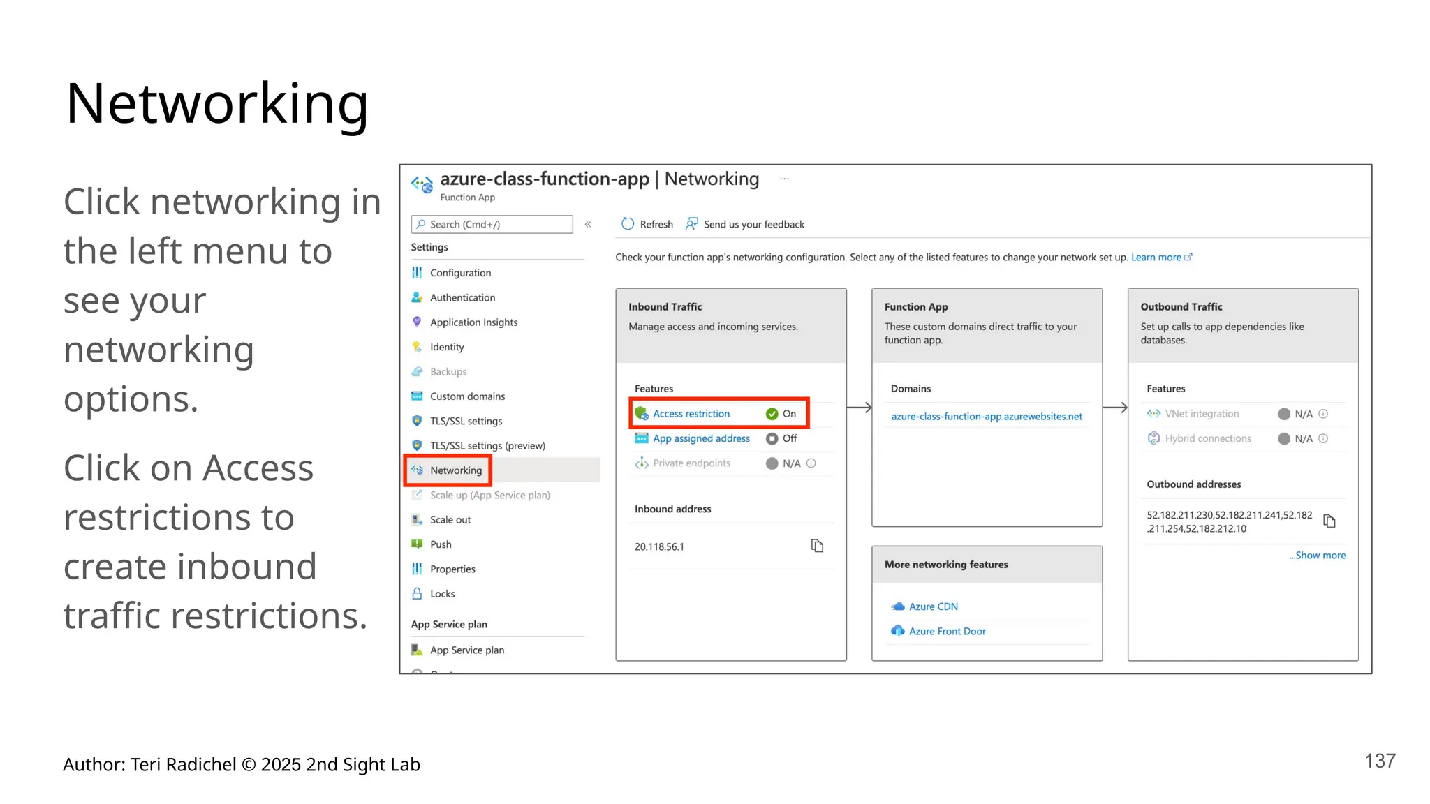Click the Backups cloud icon
Viewport: 1430px width, 804px height.
click(417, 371)
